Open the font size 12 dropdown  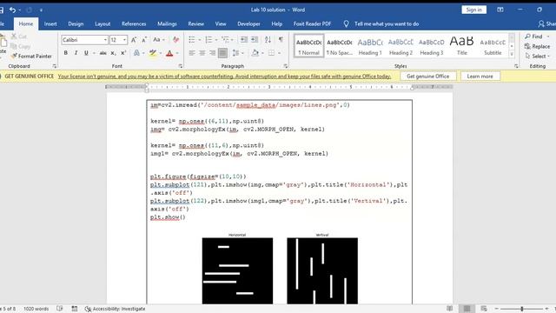tap(124, 40)
